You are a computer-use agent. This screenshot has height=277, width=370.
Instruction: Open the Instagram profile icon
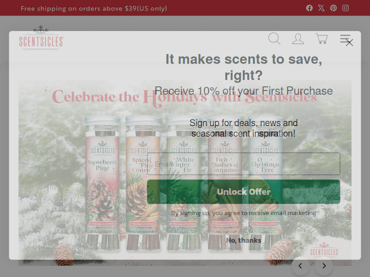[x=345, y=8]
